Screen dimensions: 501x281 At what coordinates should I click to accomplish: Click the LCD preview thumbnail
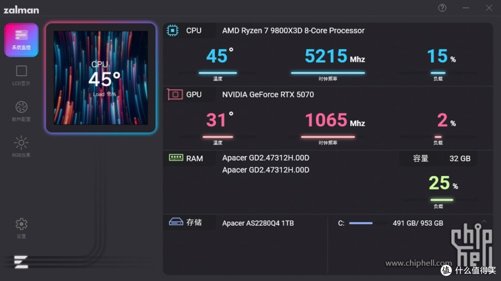(101, 77)
